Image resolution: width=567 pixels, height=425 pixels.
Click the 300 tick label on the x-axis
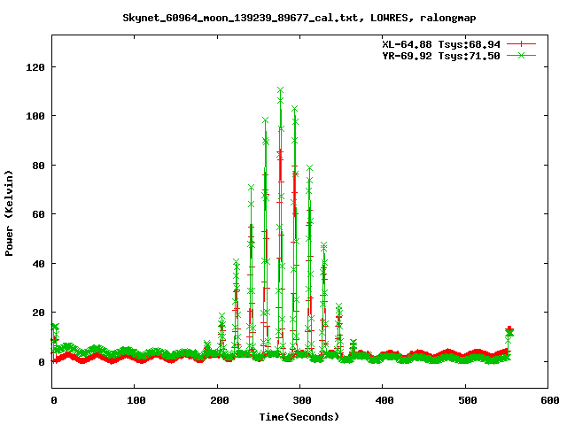(299, 401)
